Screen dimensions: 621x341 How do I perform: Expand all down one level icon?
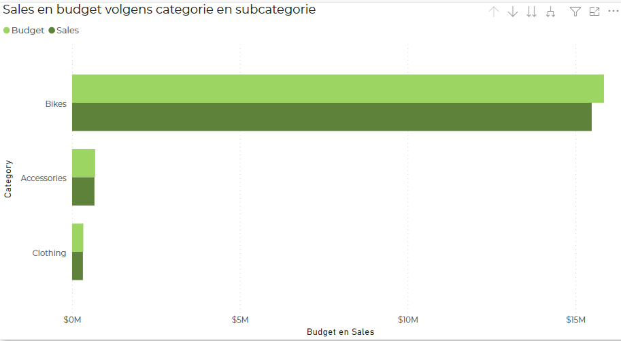[550, 12]
